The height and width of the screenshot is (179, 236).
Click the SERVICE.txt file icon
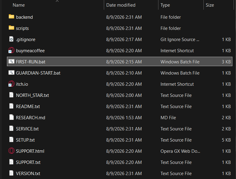11,128
